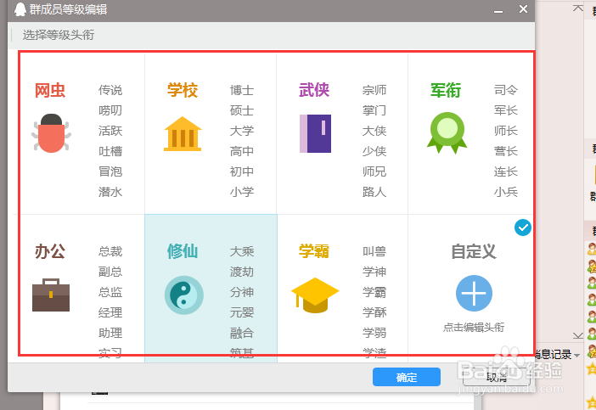Select the 学霸 graduation cap icon
The height and width of the screenshot is (410, 596).
pos(315,295)
